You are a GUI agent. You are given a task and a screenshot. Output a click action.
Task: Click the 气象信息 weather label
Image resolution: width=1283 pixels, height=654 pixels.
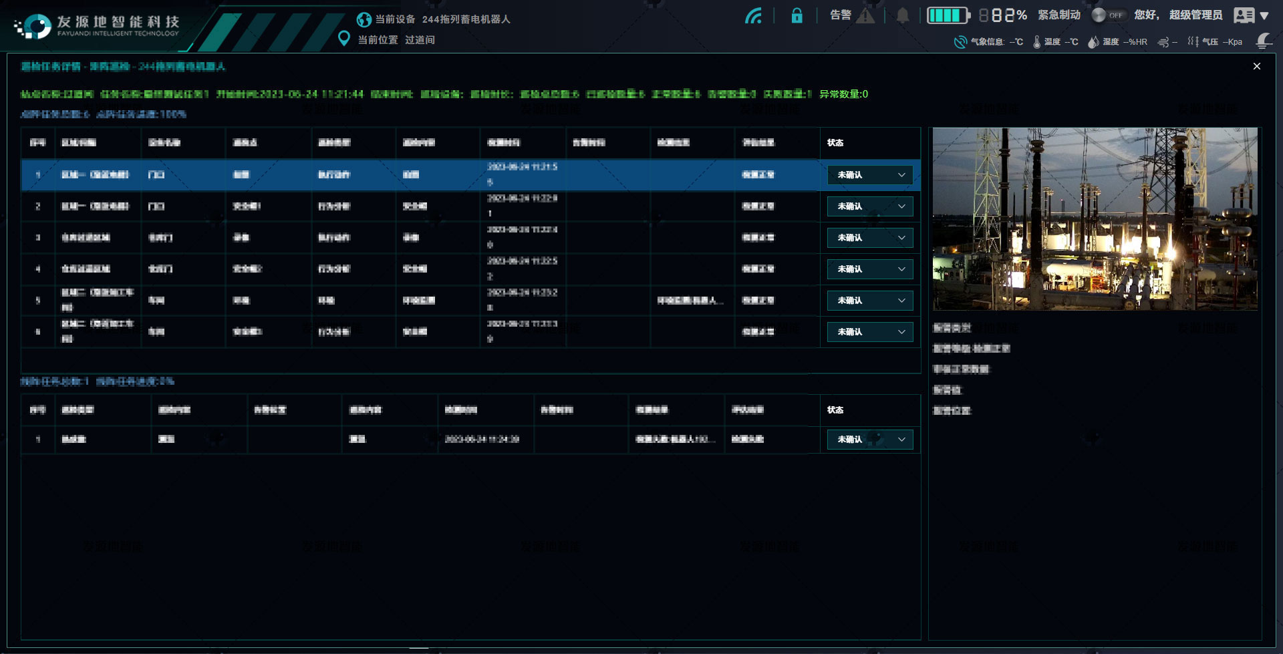(x=987, y=42)
